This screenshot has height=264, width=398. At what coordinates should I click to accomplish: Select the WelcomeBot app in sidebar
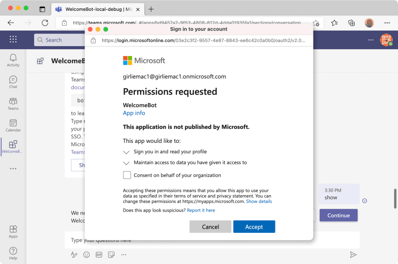13,147
